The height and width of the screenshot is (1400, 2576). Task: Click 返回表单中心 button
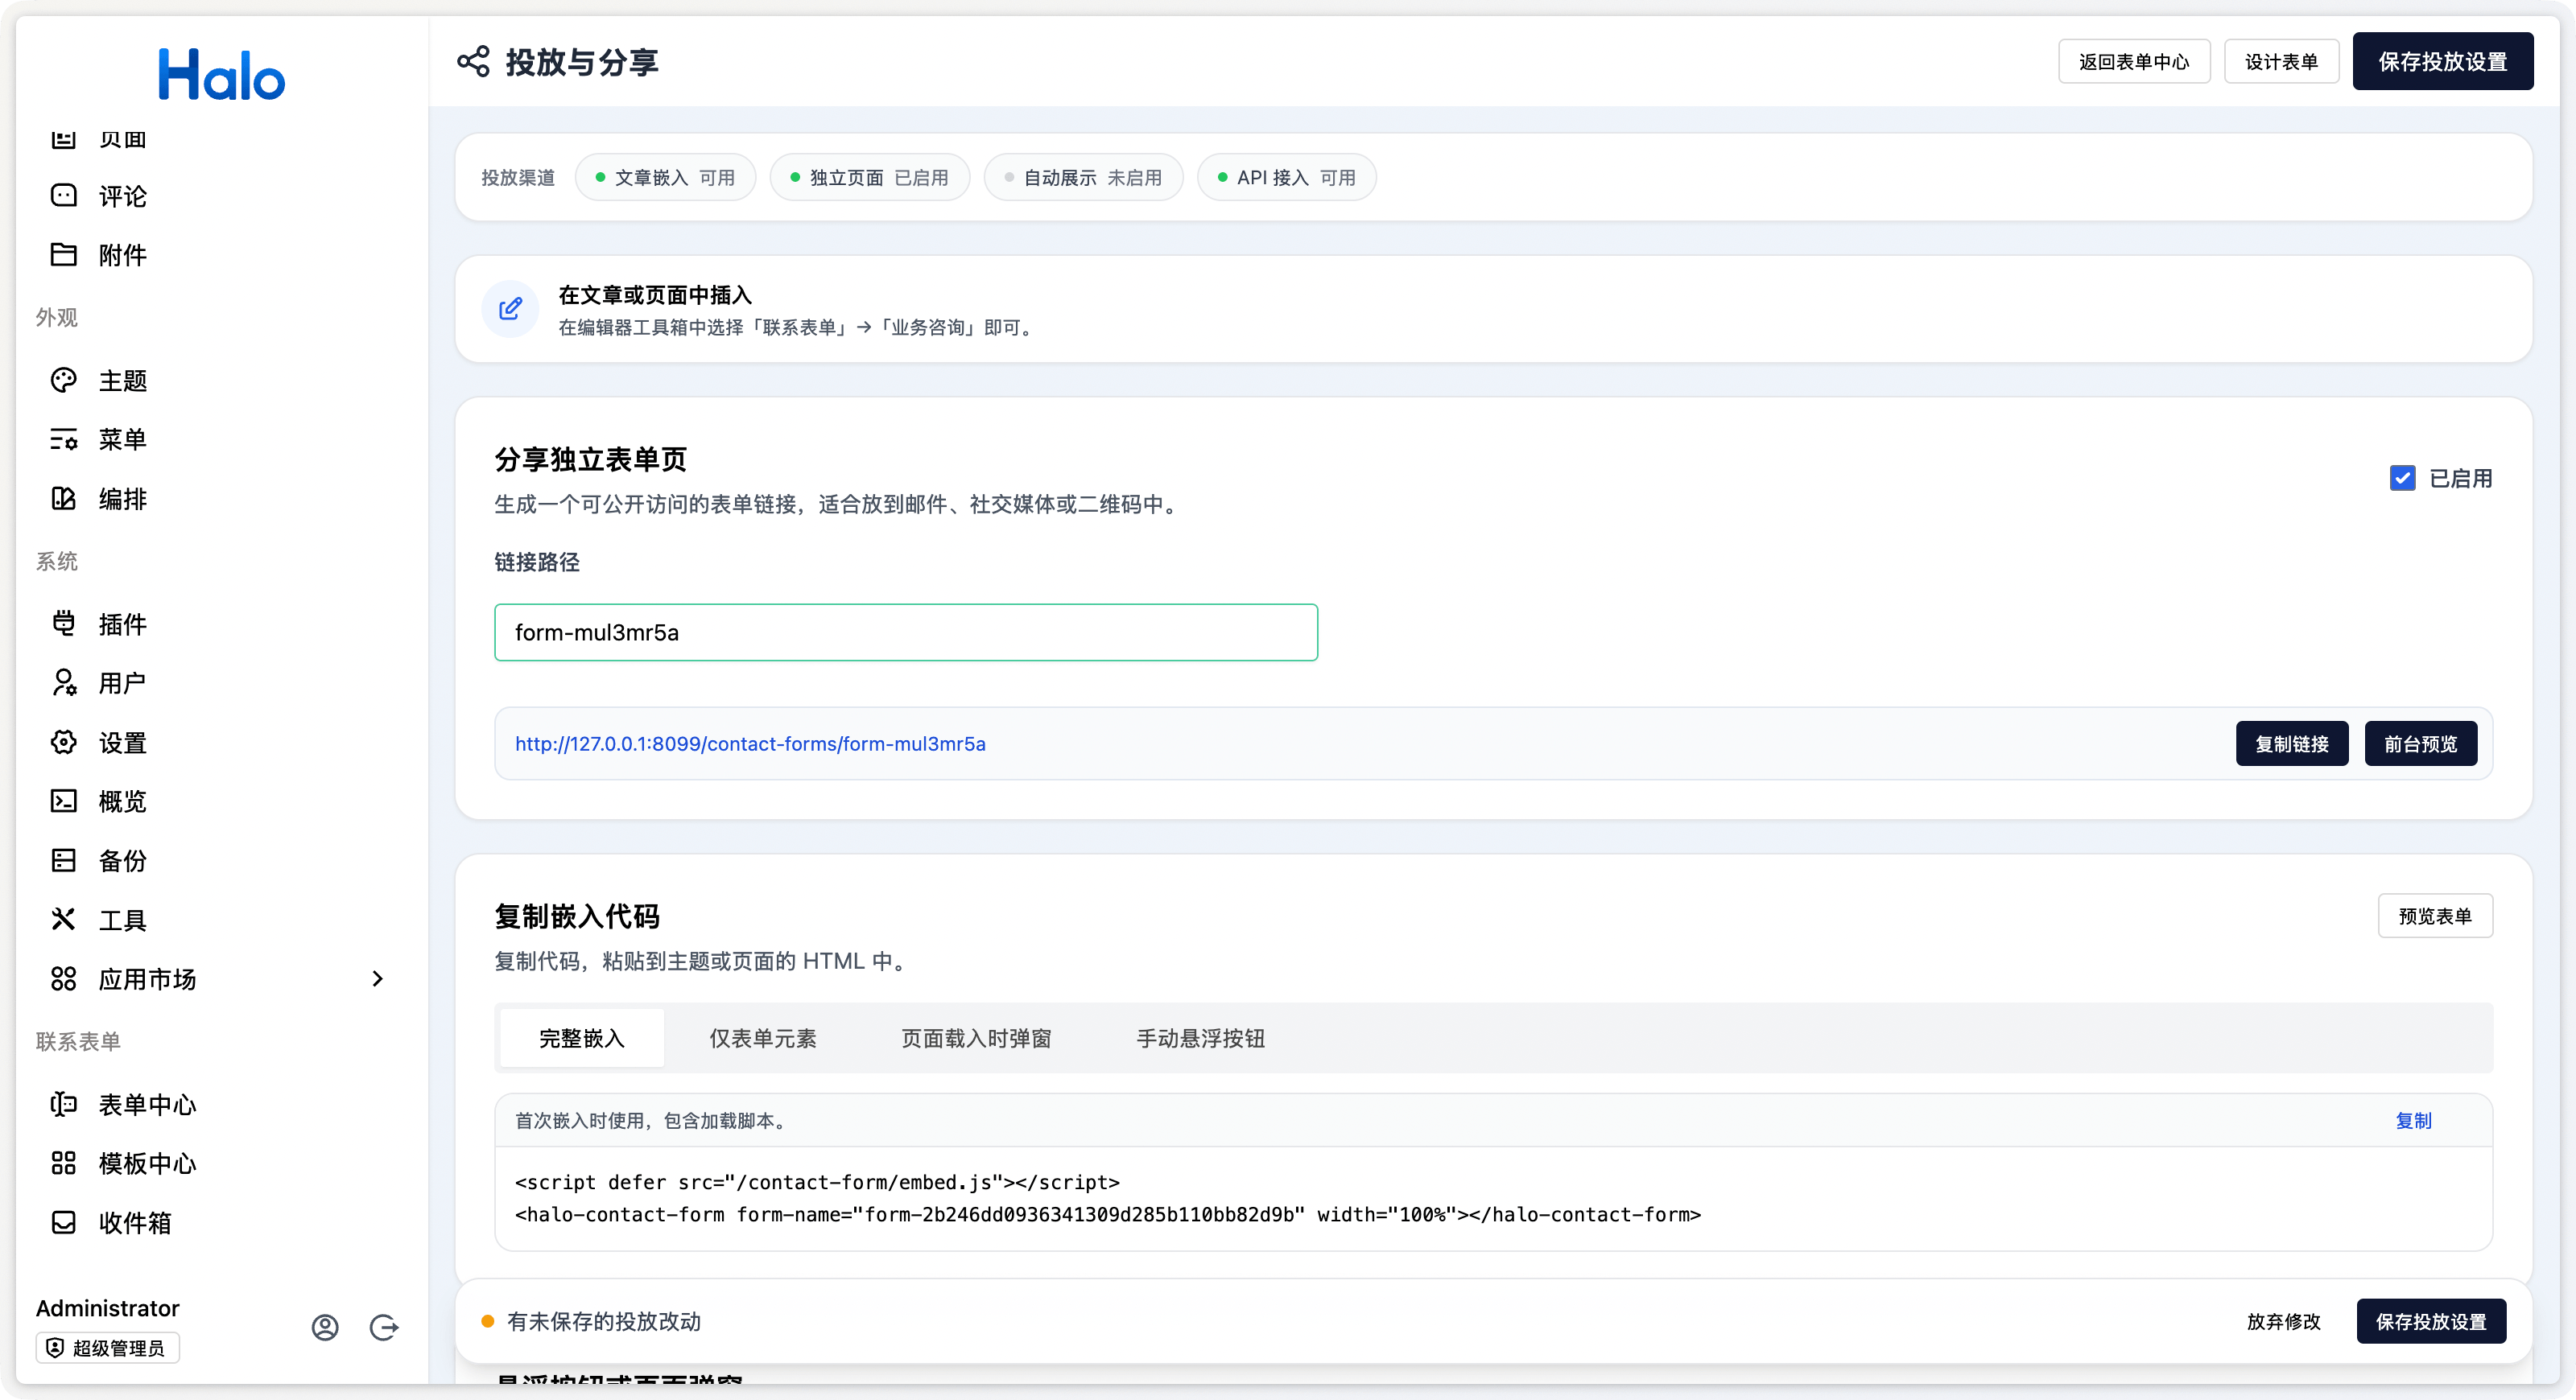(x=2134, y=62)
